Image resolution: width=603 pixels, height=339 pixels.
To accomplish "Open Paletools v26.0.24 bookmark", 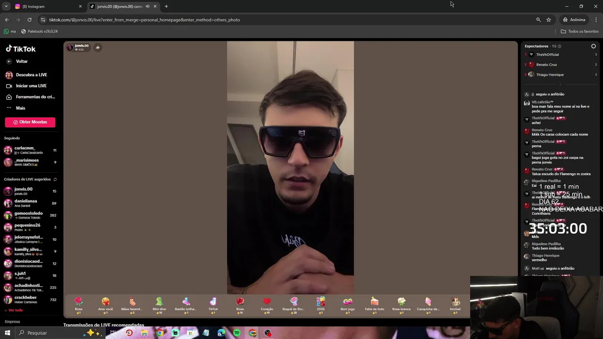I will click(x=39, y=32).
